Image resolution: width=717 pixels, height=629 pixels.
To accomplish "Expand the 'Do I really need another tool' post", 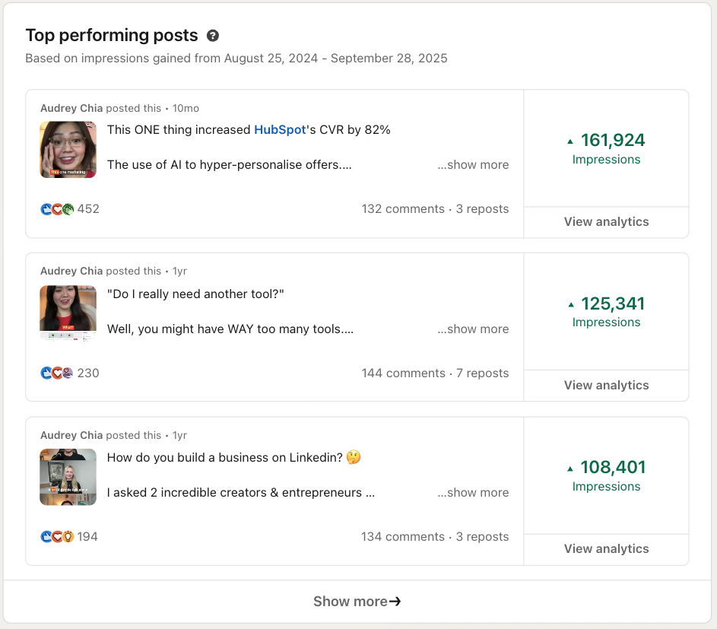I will (473, 329).
